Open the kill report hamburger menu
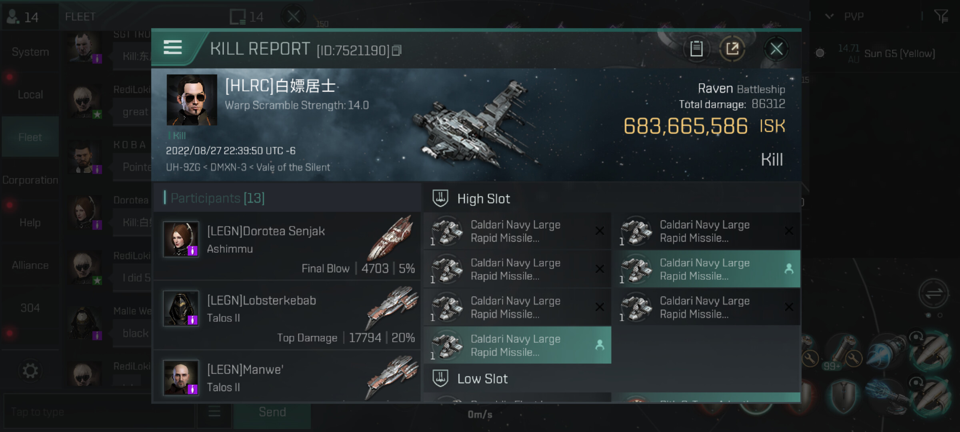The height and width of the screenshot is (432, 960). [x=173, y=48]
